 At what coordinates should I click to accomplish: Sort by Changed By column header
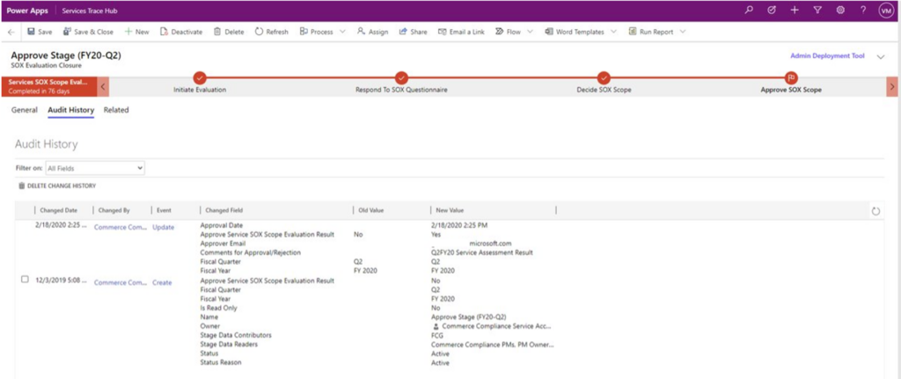114,211
